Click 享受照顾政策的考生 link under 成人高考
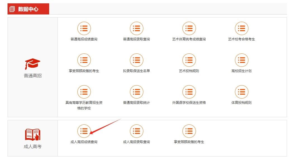 point(189,142)
